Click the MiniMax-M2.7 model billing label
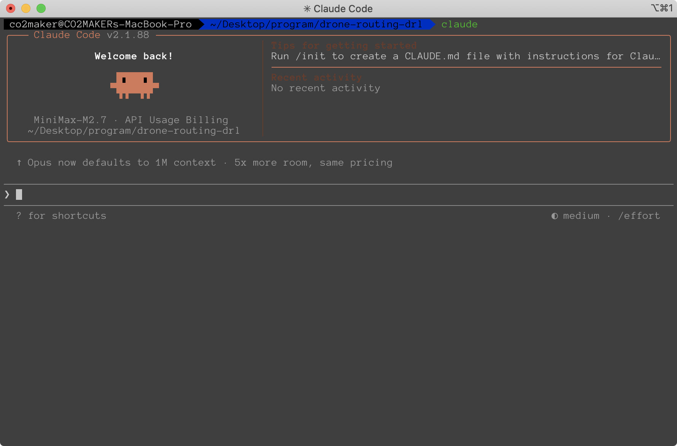The height and width of the screenshot is (446, 677). click(x=131, y=120)
